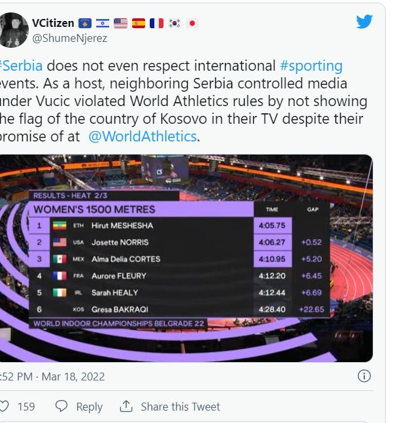The height and width of the screenshot is (423, 412).
Task: Click the share arrow icon
Action: (x=126, y=407)
